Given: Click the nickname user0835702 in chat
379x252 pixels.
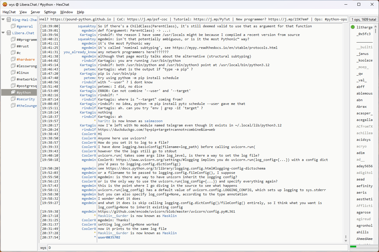Looking at the screenshot, I should (109, 237).
